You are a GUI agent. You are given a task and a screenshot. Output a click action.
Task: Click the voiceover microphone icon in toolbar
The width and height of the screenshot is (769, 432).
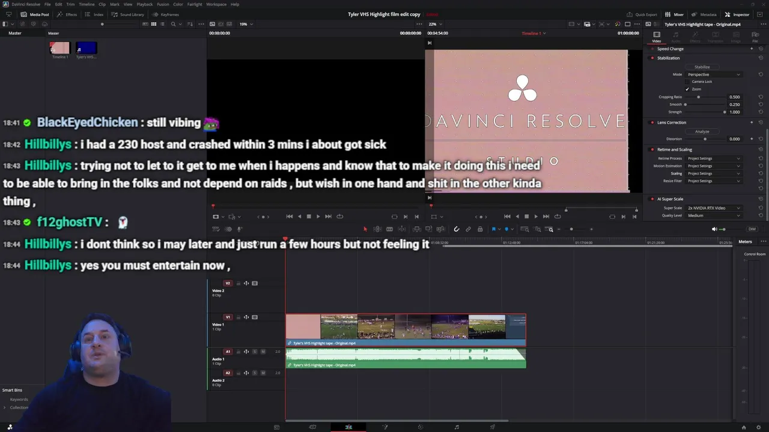click(x=239, y=229)
